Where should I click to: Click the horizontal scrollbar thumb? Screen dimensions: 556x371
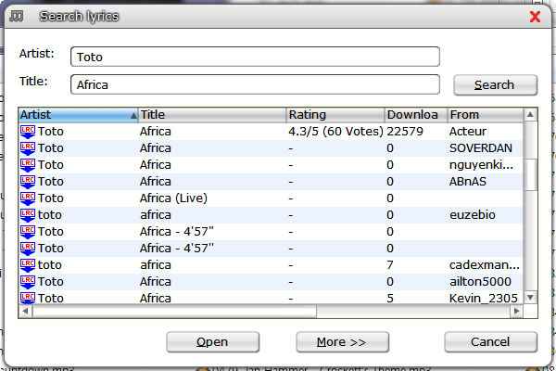(174, 312)
